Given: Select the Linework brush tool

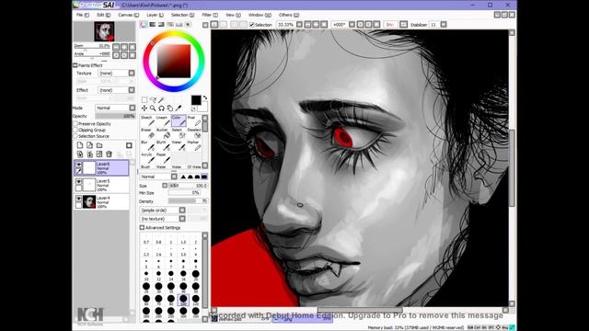Looking at the screenshot, I should click(162, 120).
